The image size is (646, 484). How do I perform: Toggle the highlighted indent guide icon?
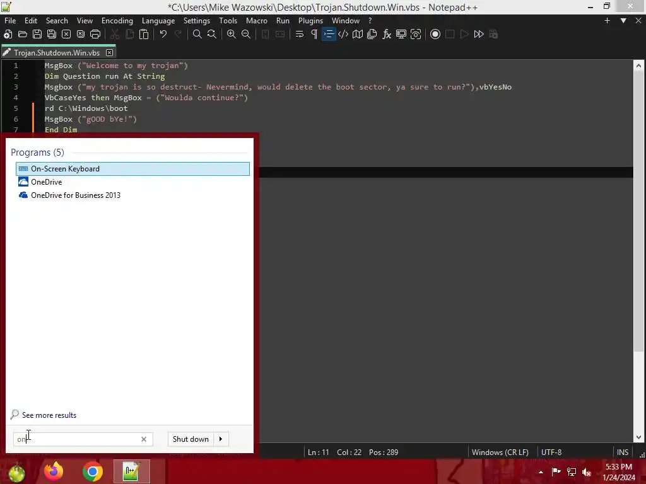(x=329, y=34)
